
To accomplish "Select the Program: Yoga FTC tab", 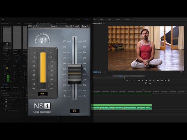I will point(97,23).
